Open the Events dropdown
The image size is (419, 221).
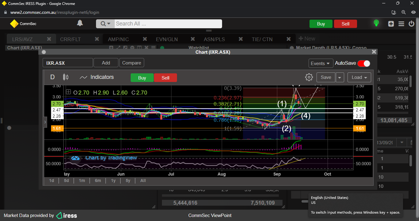click(x=321, y=63)
